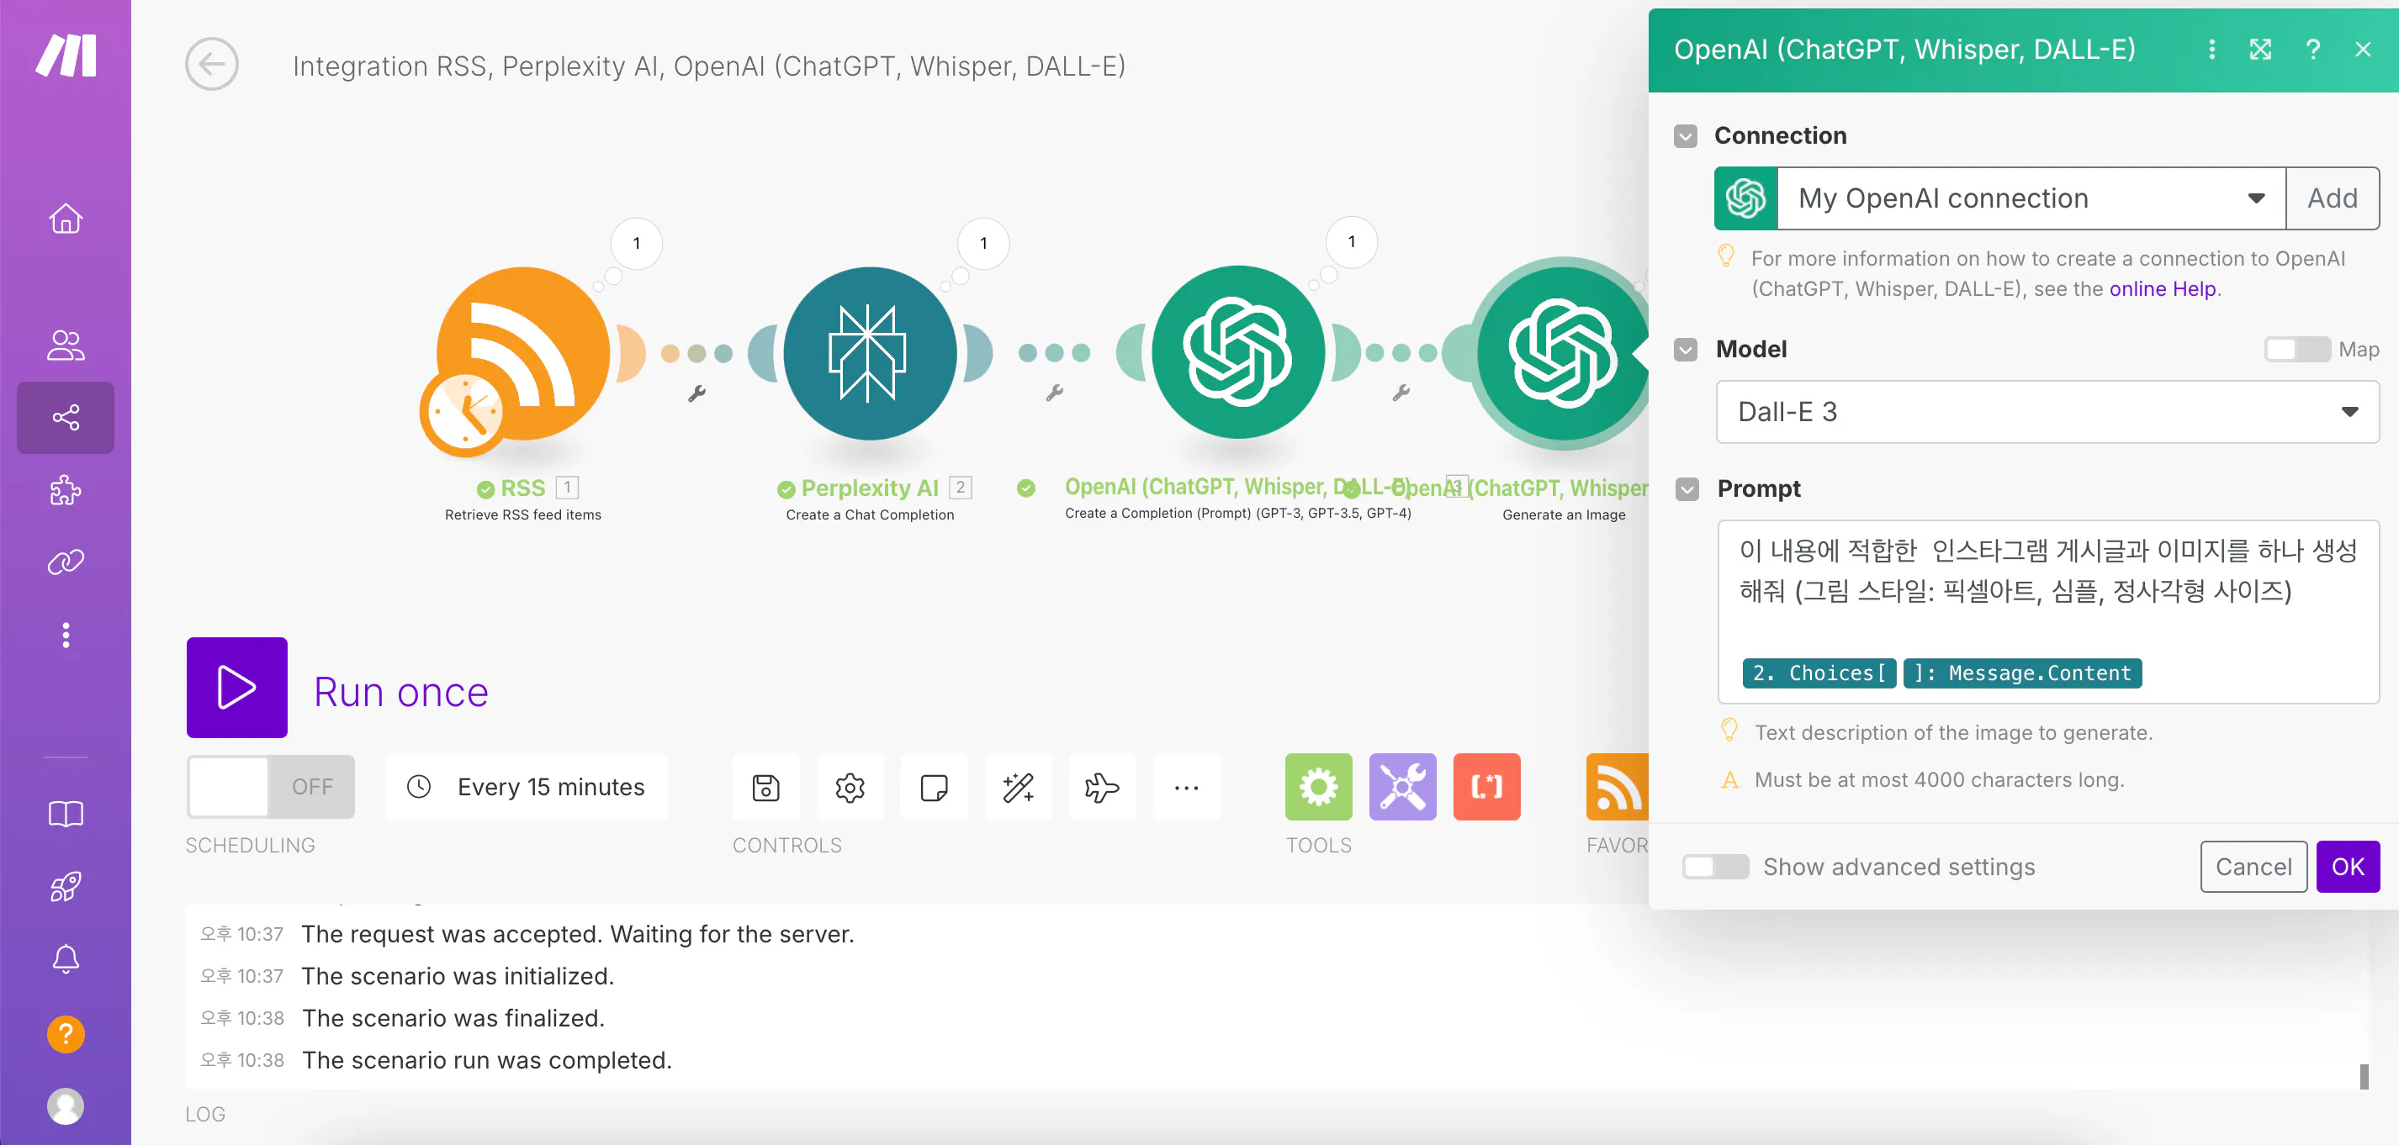2399x1145 pixels.
Task: Open the green Flow control tools icon
Action: pos(1319,787)
